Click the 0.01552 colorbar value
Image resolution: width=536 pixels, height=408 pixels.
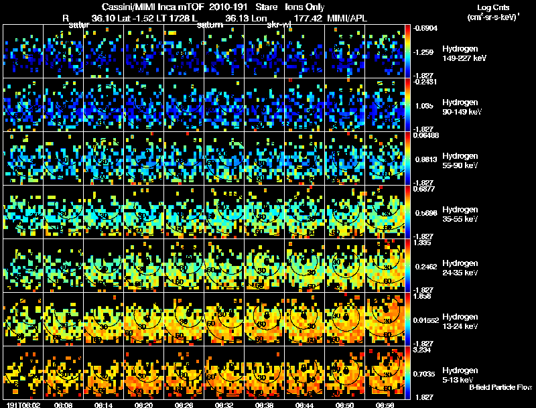(x=426, y=320)
